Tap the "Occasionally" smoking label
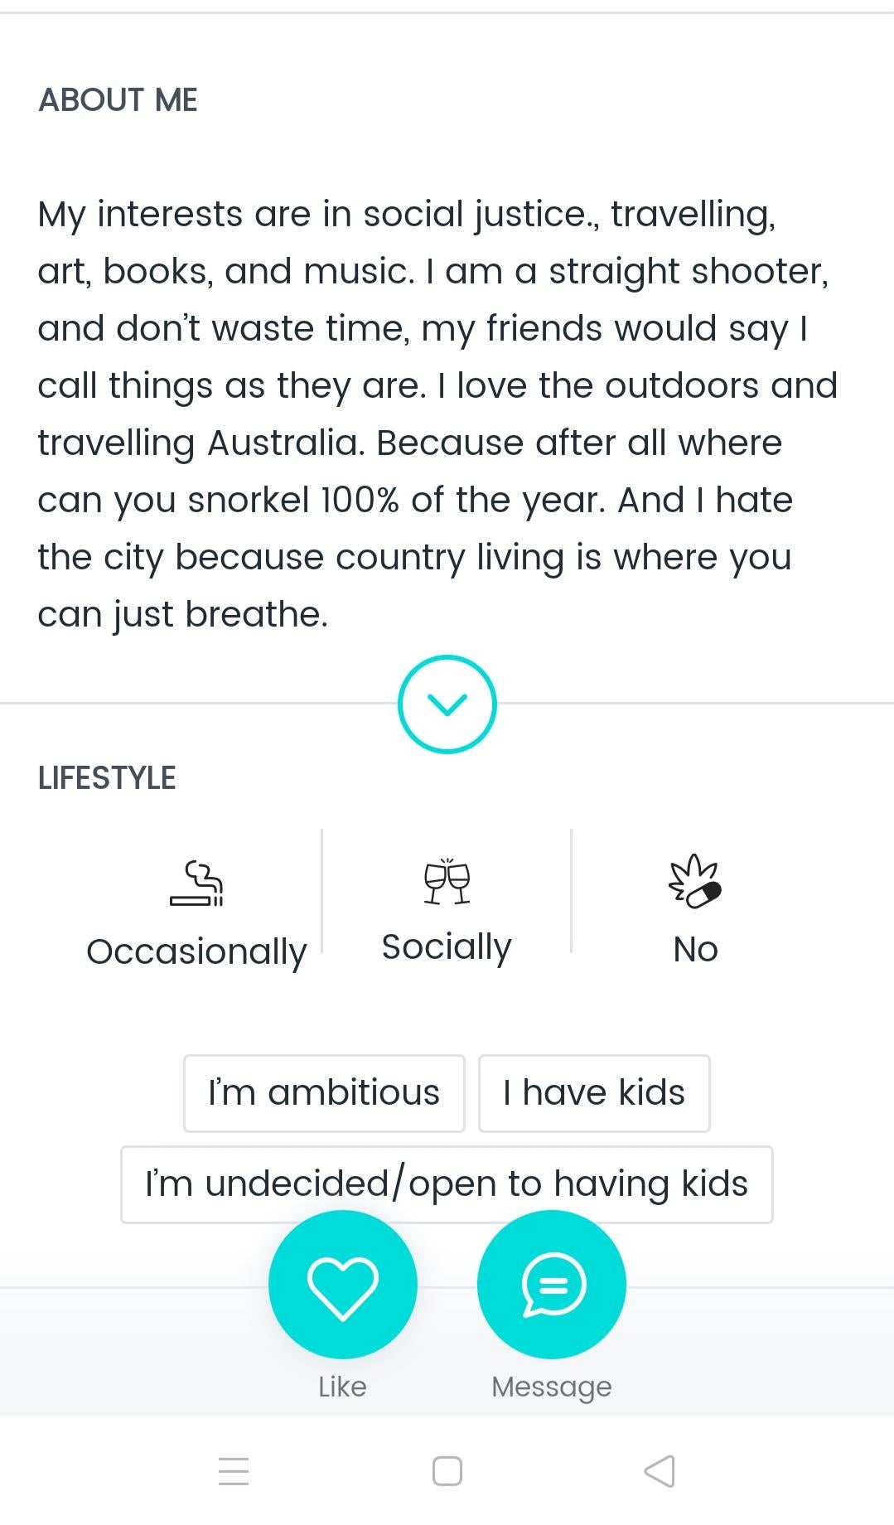Screen dimensions: 894x1525 (x=196, y=951)
